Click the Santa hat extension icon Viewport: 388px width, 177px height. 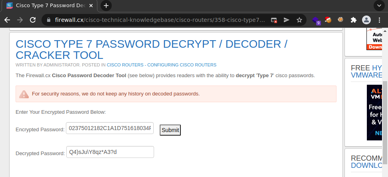[x=328, y=20]
